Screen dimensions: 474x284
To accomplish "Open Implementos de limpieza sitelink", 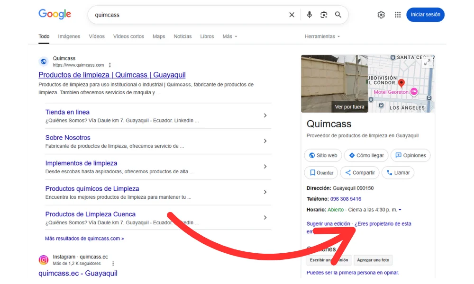I will click(82, 163).
